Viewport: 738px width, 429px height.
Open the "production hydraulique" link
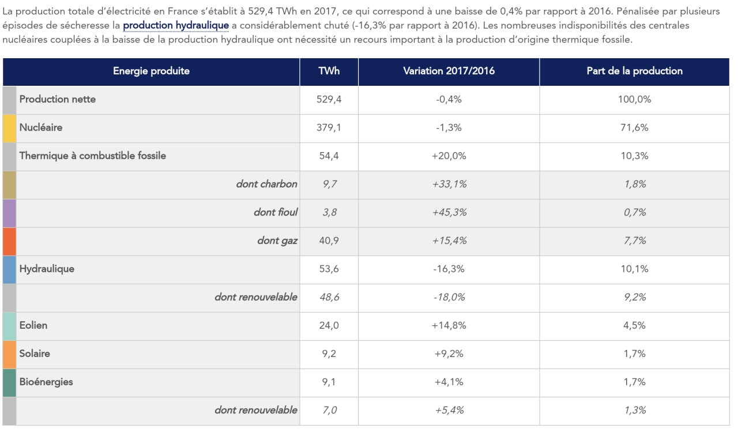coord(176,26)
